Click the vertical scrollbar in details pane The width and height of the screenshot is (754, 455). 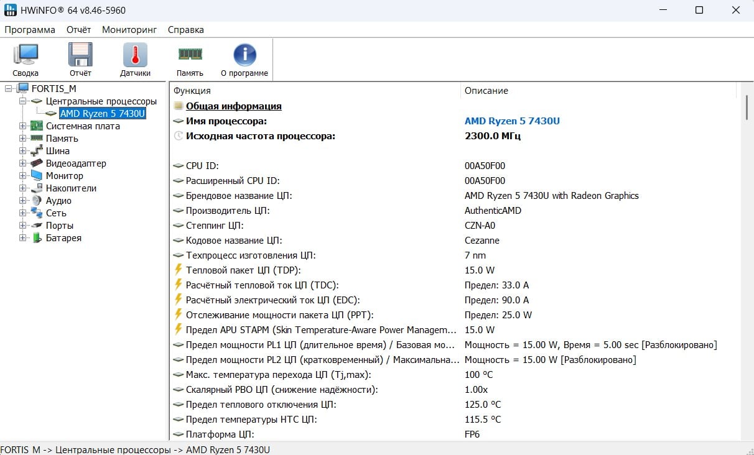[x=747, y=261]
